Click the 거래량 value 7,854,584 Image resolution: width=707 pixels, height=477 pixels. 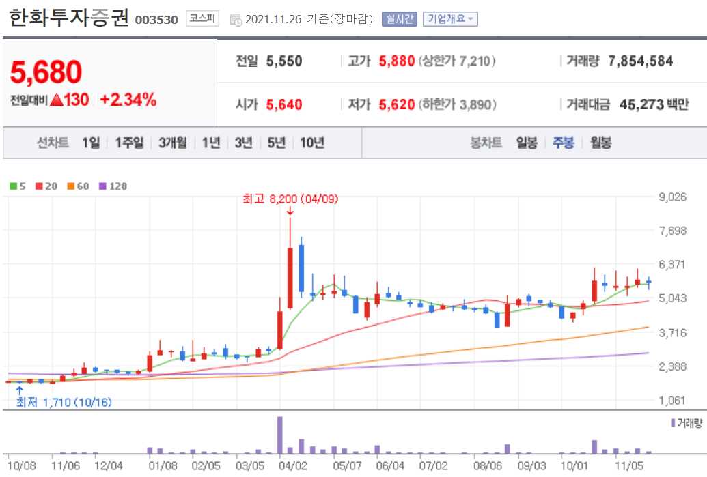[640, 61]
